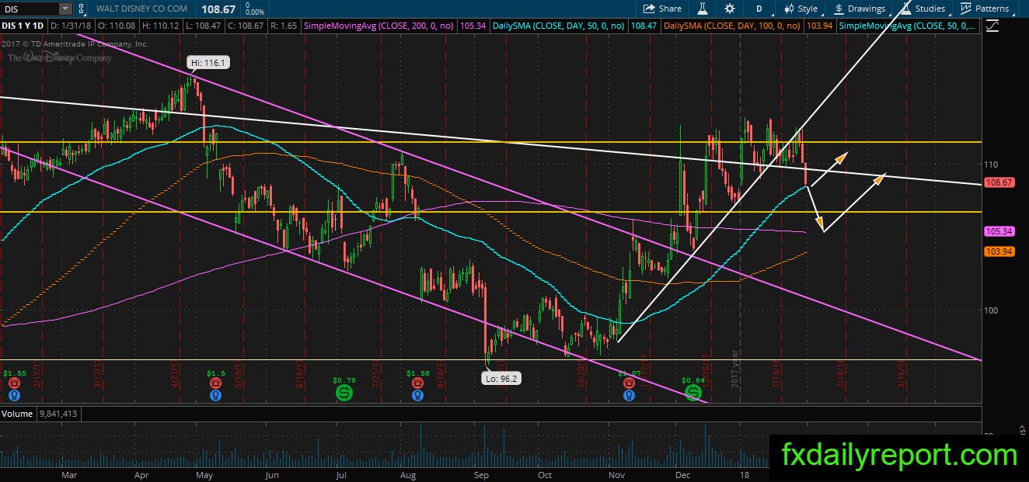This screenshot has height=482, width=1029.
Task: Click the Volume panel label
Action: point(16,414)
